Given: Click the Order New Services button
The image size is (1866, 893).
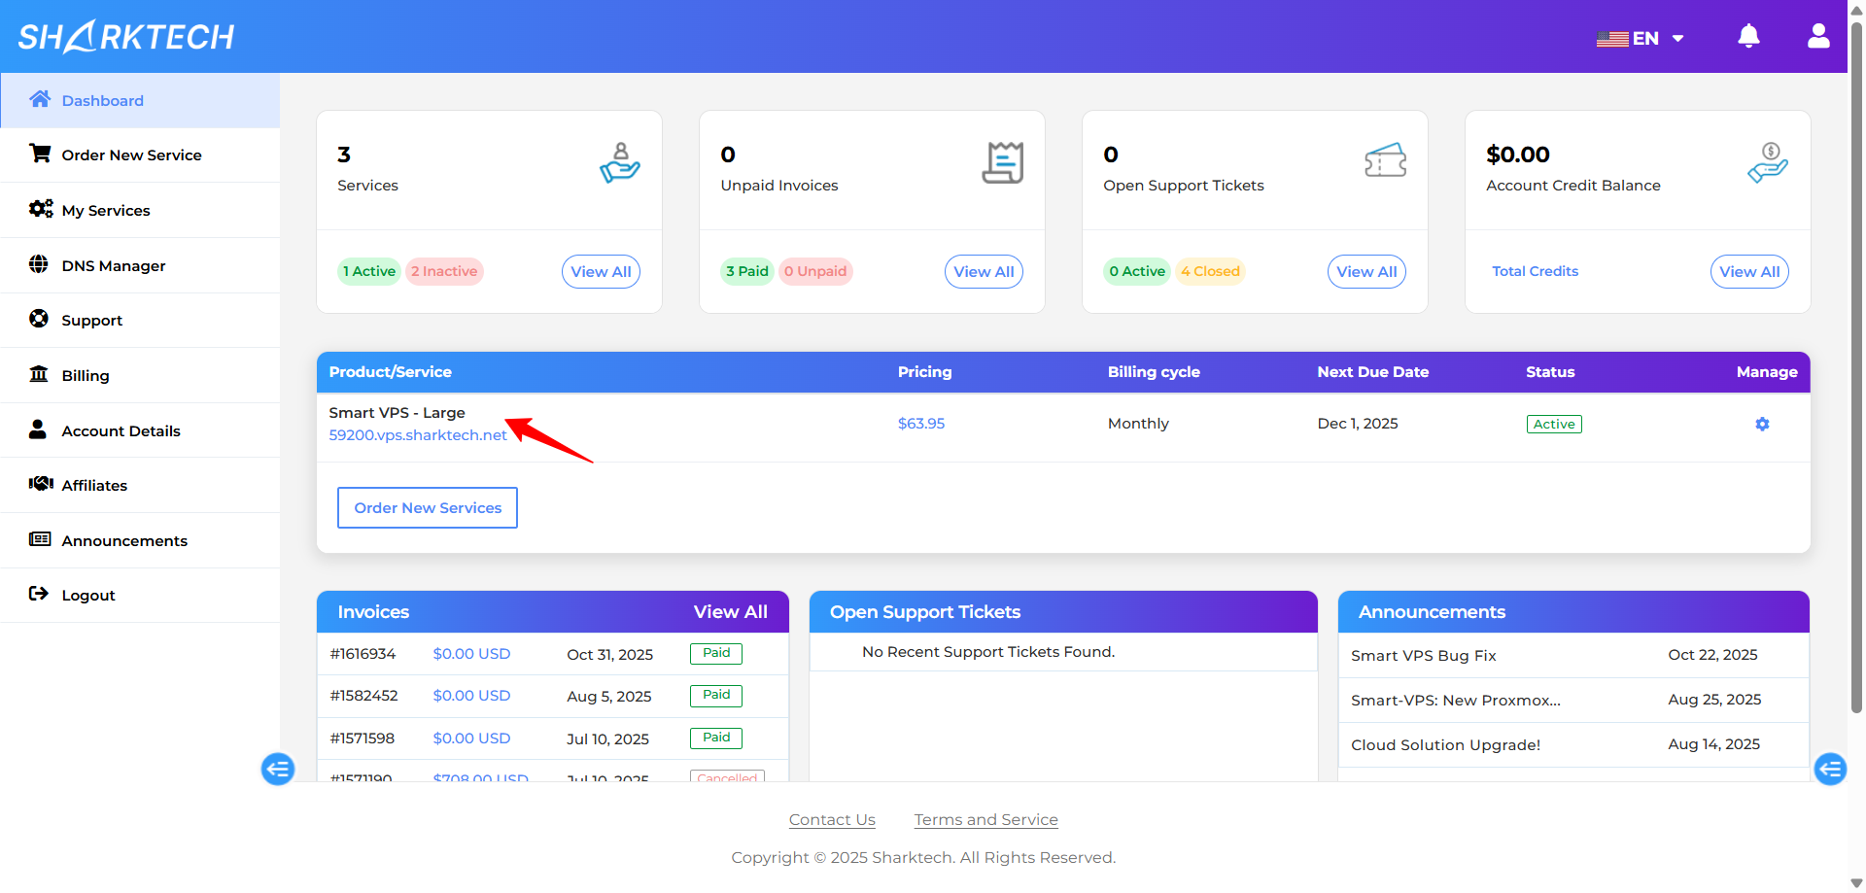Looking at the screenshot, I should [x=428, y=508].
